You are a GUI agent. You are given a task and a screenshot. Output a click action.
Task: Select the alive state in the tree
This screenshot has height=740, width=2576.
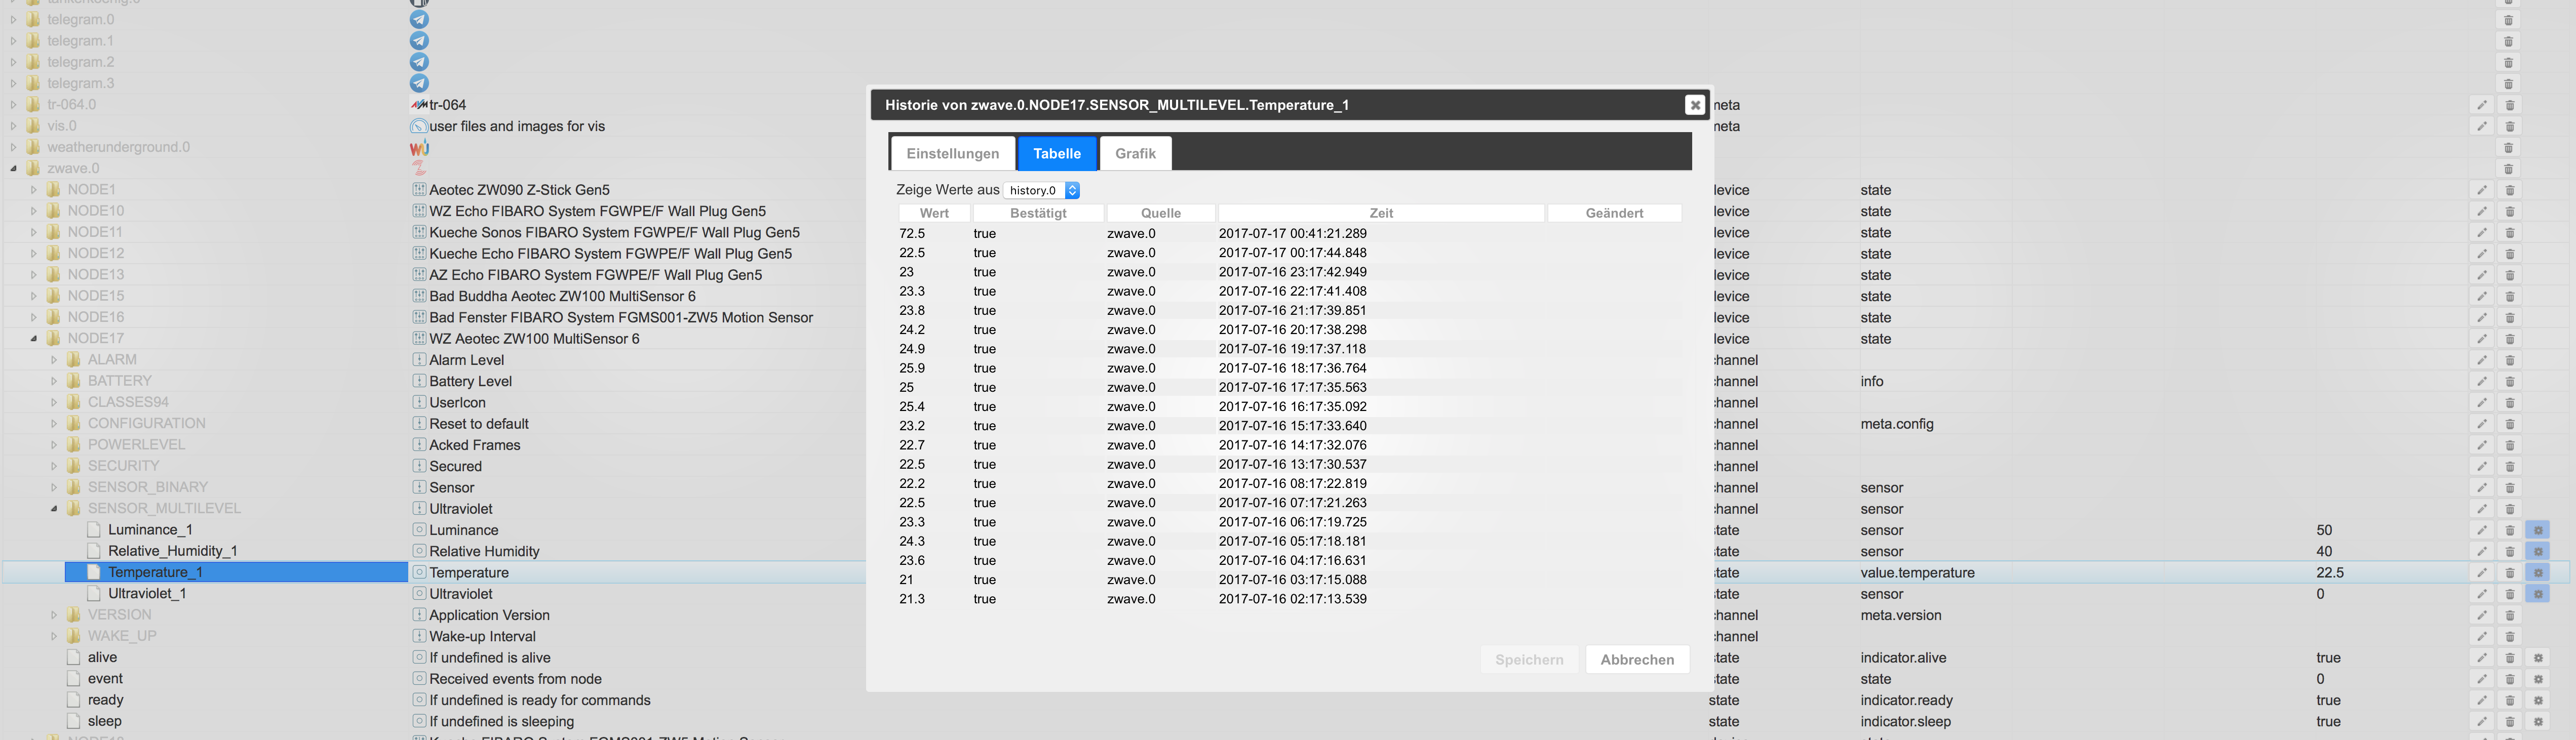coord(102,657)
